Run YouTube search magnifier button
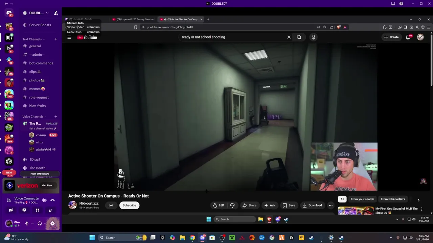Screen dimensions: 433x243 (x=299, y=37)
